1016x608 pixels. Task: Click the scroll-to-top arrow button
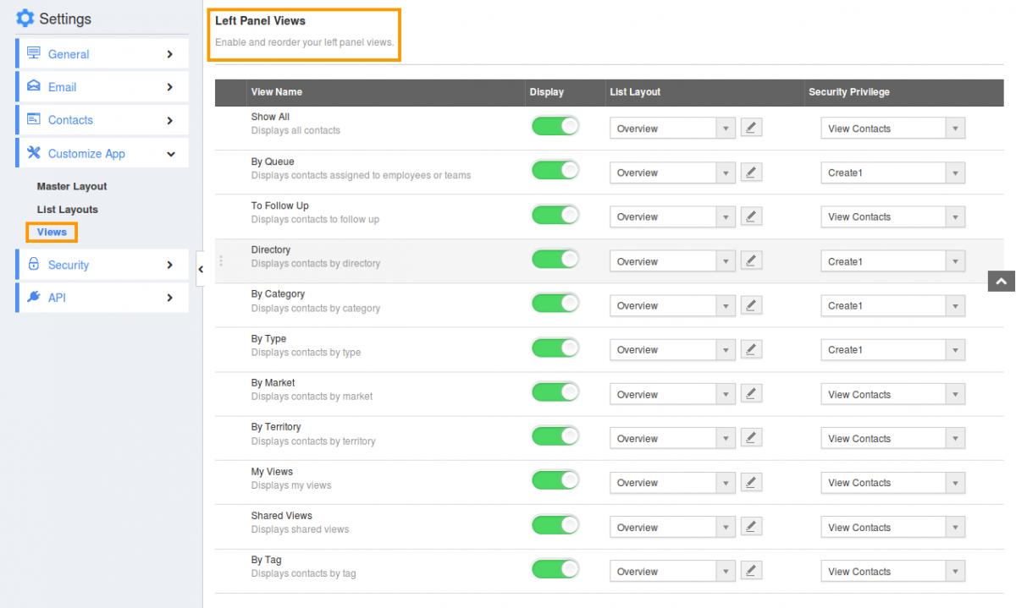tap(1002, 282)
